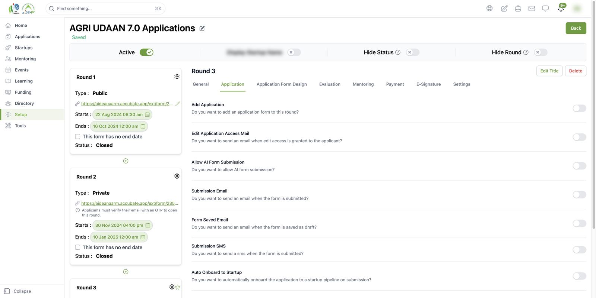
Task: Edit the Round 1 form link pencil
Action: (x=178, y=104)
